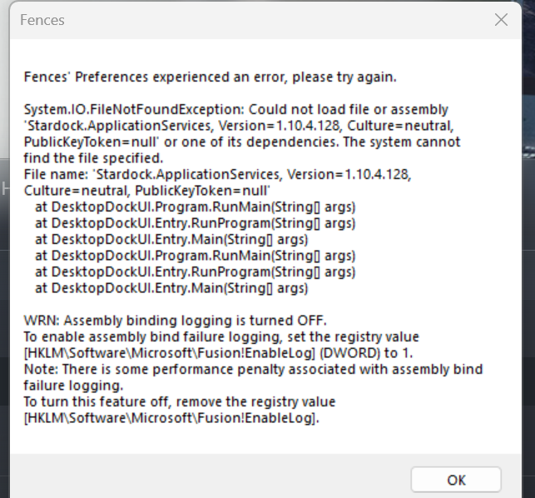Close the Fences error dialog

coord(501,19)
